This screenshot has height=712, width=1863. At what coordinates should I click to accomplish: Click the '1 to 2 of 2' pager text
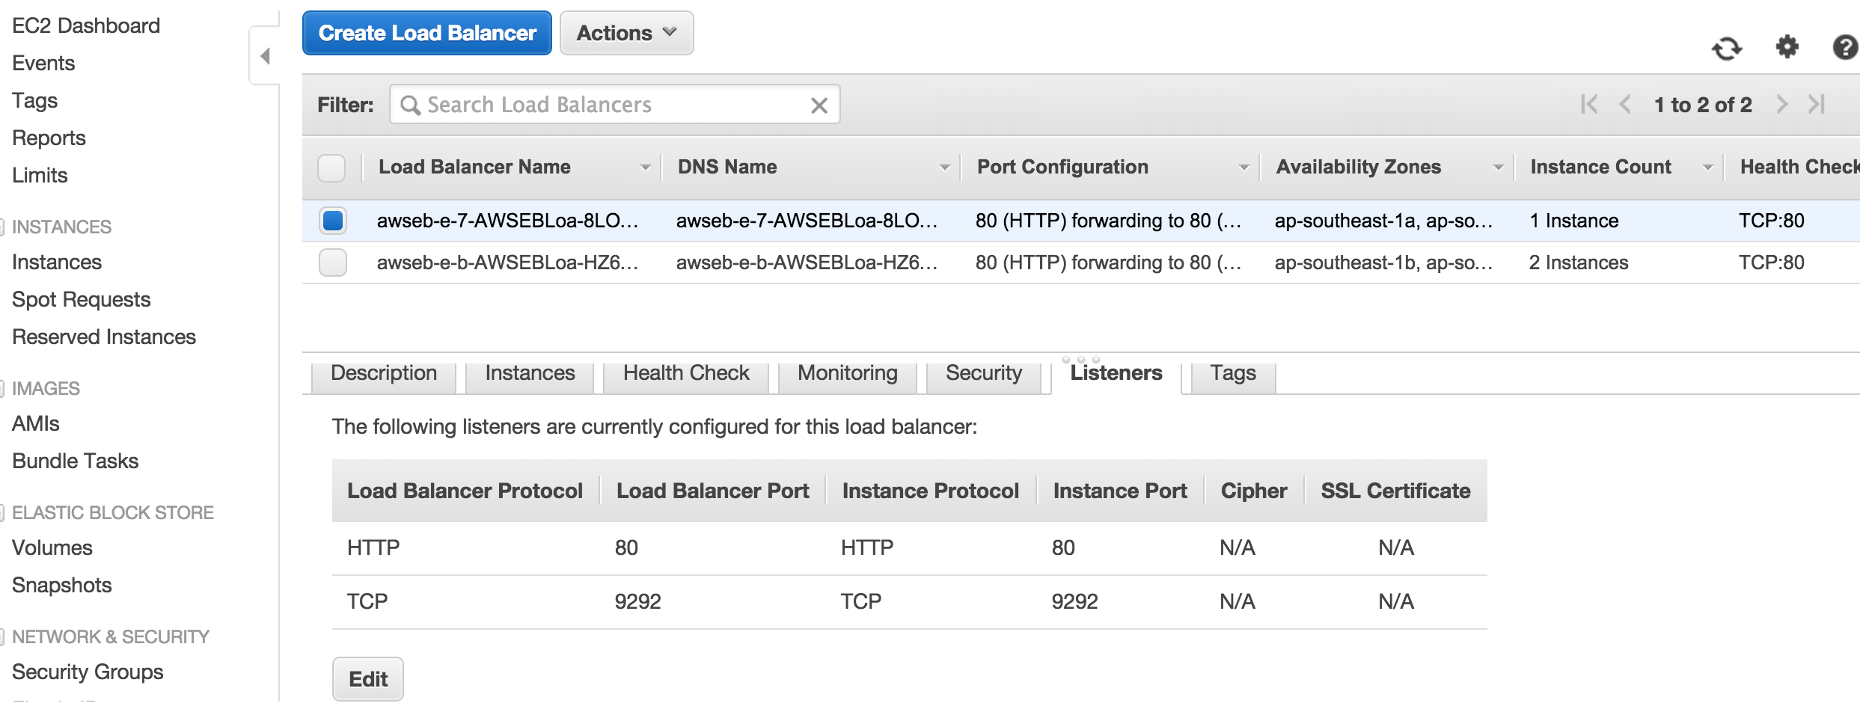point(1703,105)
